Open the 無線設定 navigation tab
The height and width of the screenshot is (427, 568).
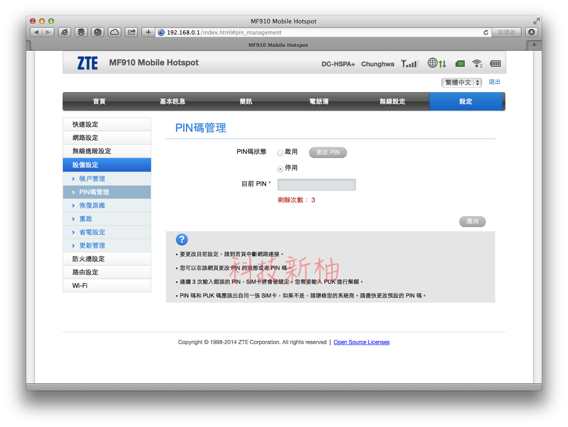coord(392,101)
